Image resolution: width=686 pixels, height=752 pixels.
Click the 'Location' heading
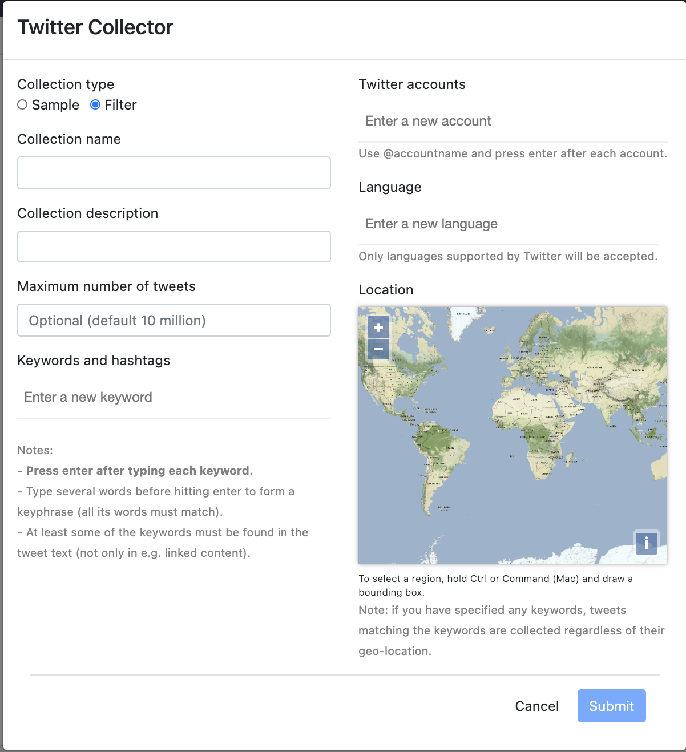[386, 290]
